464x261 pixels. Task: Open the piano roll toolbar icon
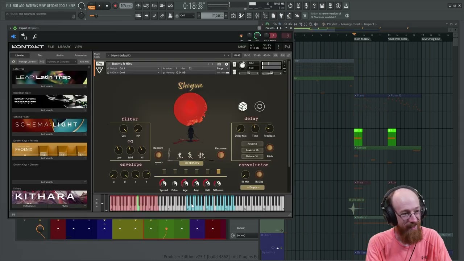(x=241, y=16)
